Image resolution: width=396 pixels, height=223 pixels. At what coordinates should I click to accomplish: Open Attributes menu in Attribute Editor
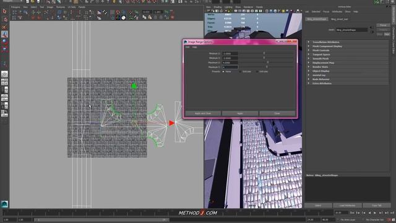[337, 12]
